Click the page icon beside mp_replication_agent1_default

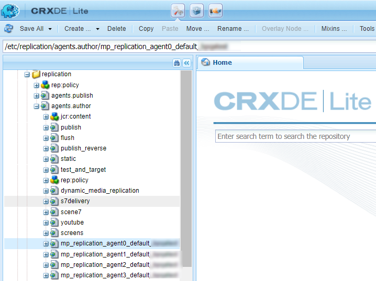pyautogui.click(x=54, y=254)
